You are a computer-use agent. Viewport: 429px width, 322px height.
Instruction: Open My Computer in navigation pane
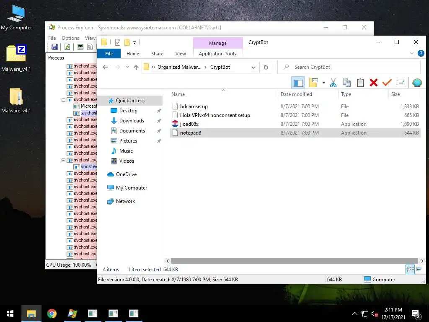131,188
